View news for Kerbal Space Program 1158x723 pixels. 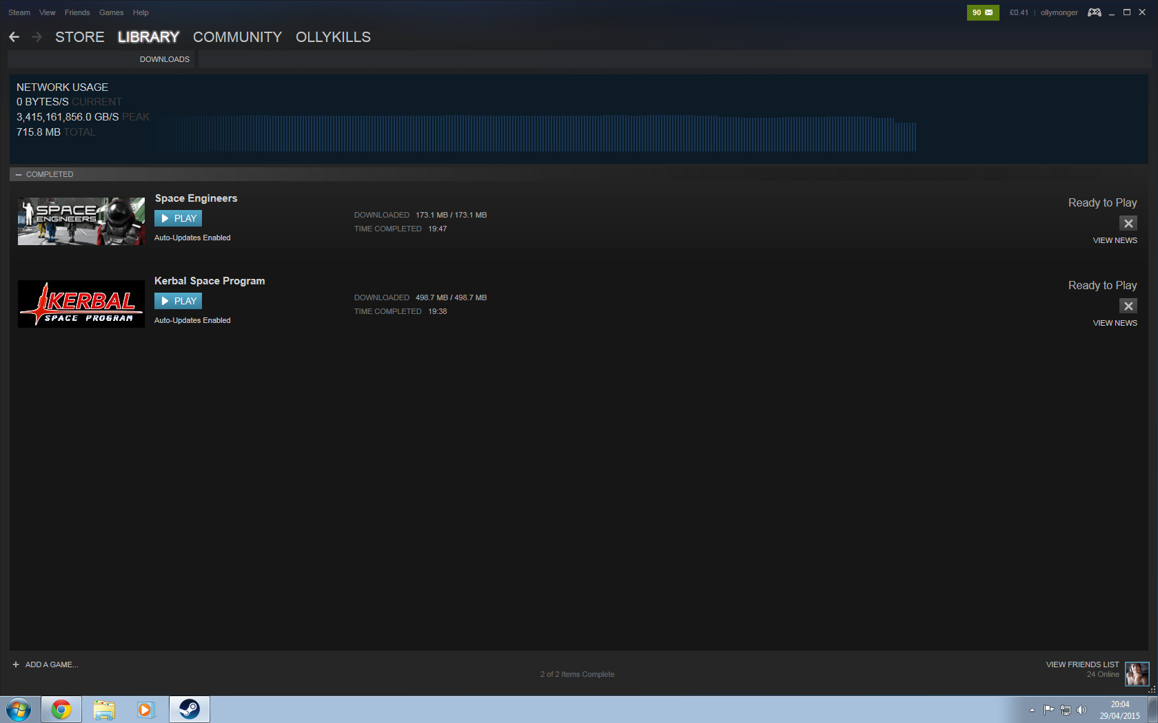[x=1115, y=323]
